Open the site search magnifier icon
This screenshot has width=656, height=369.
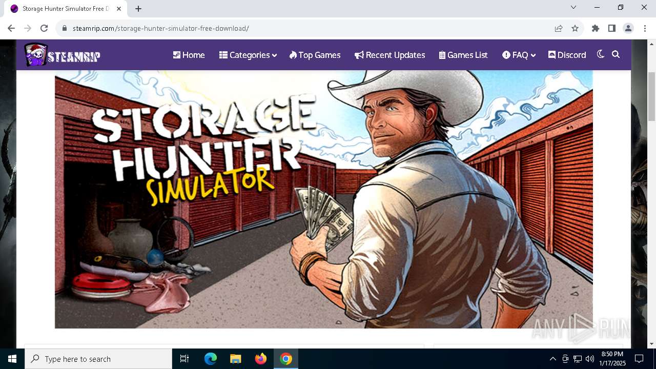(x=616, y=54)
